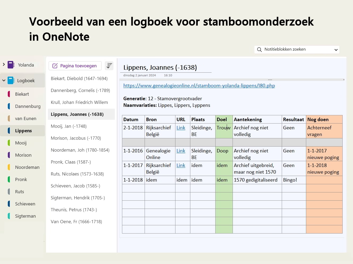This screenshot has width=353, height=264.
Task: Open the search scope dropdown arrow
Action: click(336, 50)
